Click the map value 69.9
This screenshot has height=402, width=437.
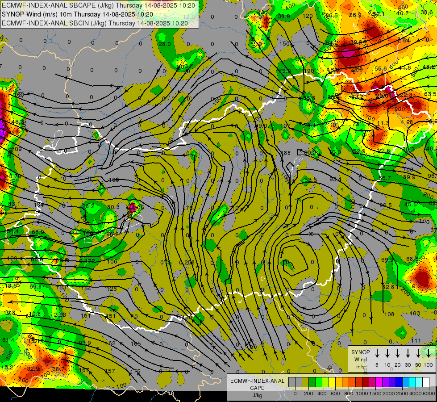[x=387, y=260]
